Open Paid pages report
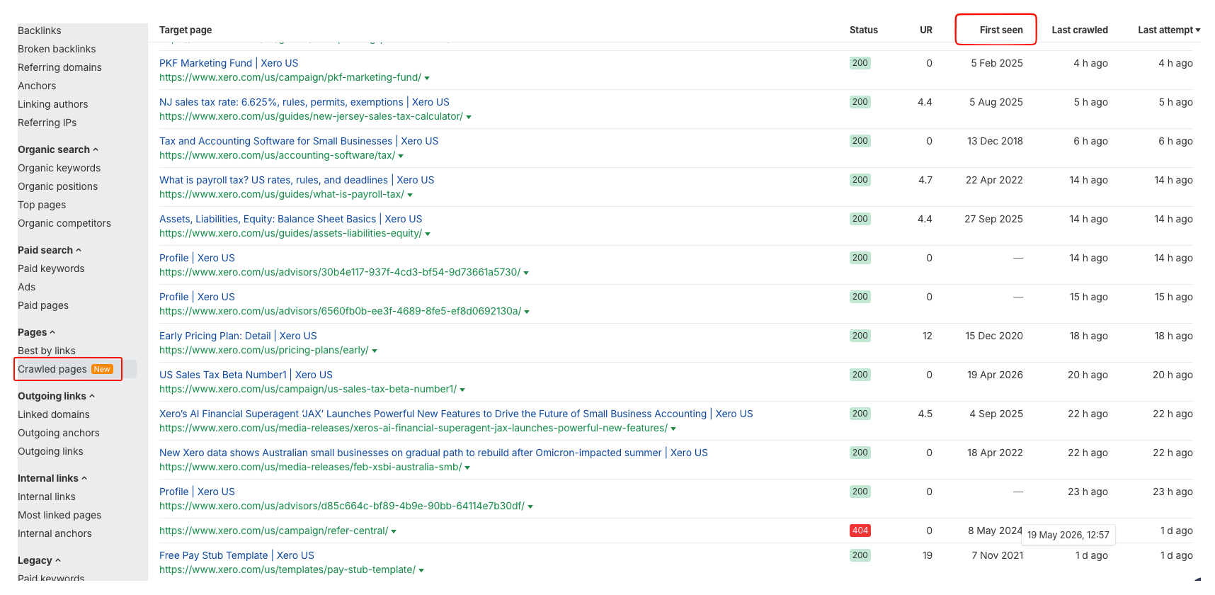This screenshot has height=595, width=1215. (43, 305)
